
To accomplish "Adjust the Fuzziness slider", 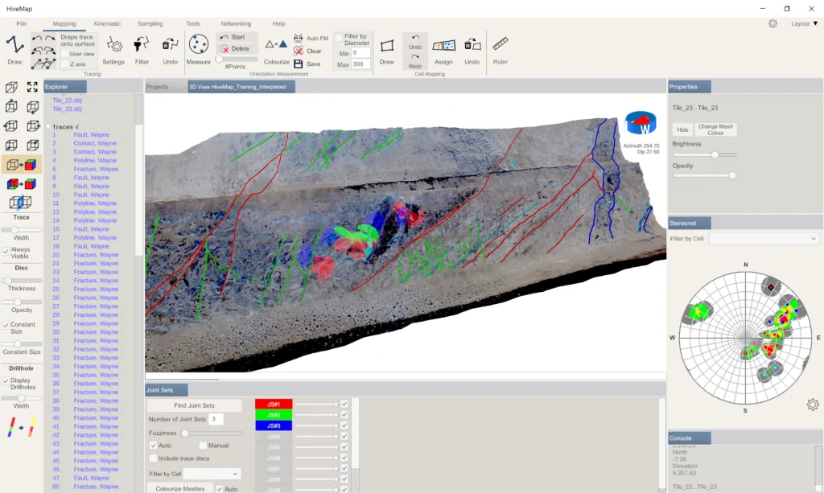I will pos(212,433).
